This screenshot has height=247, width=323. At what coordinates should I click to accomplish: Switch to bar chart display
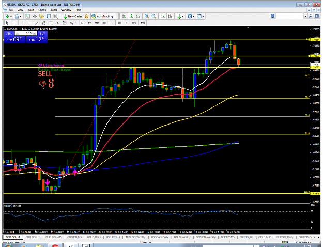[124, 16]
